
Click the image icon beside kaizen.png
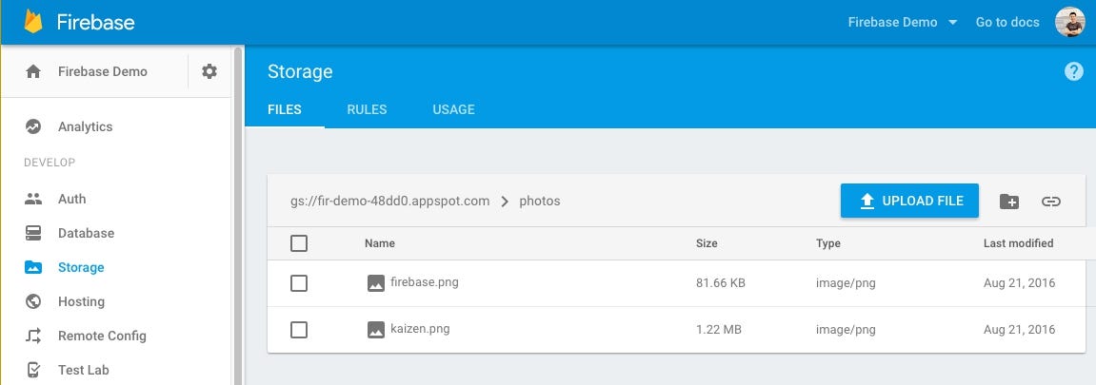(376, 330)
